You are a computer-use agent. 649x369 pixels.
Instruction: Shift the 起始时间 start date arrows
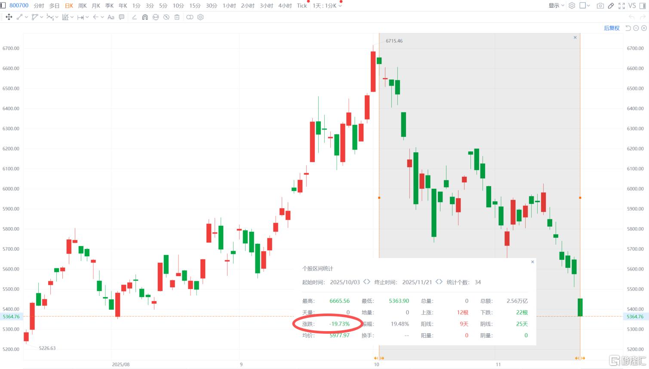(366, 282)
